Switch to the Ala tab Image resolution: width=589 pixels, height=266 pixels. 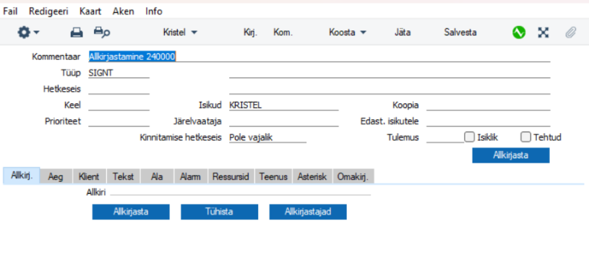(x=157, y=176)
